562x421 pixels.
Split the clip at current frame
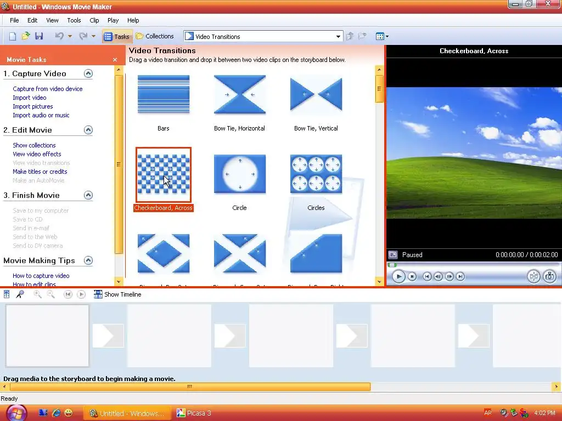coord(533,276)
